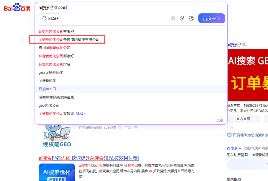
Task: Open result ai搜索排名优化,快速提升AI搜索曝光
Action: point(89,158)
